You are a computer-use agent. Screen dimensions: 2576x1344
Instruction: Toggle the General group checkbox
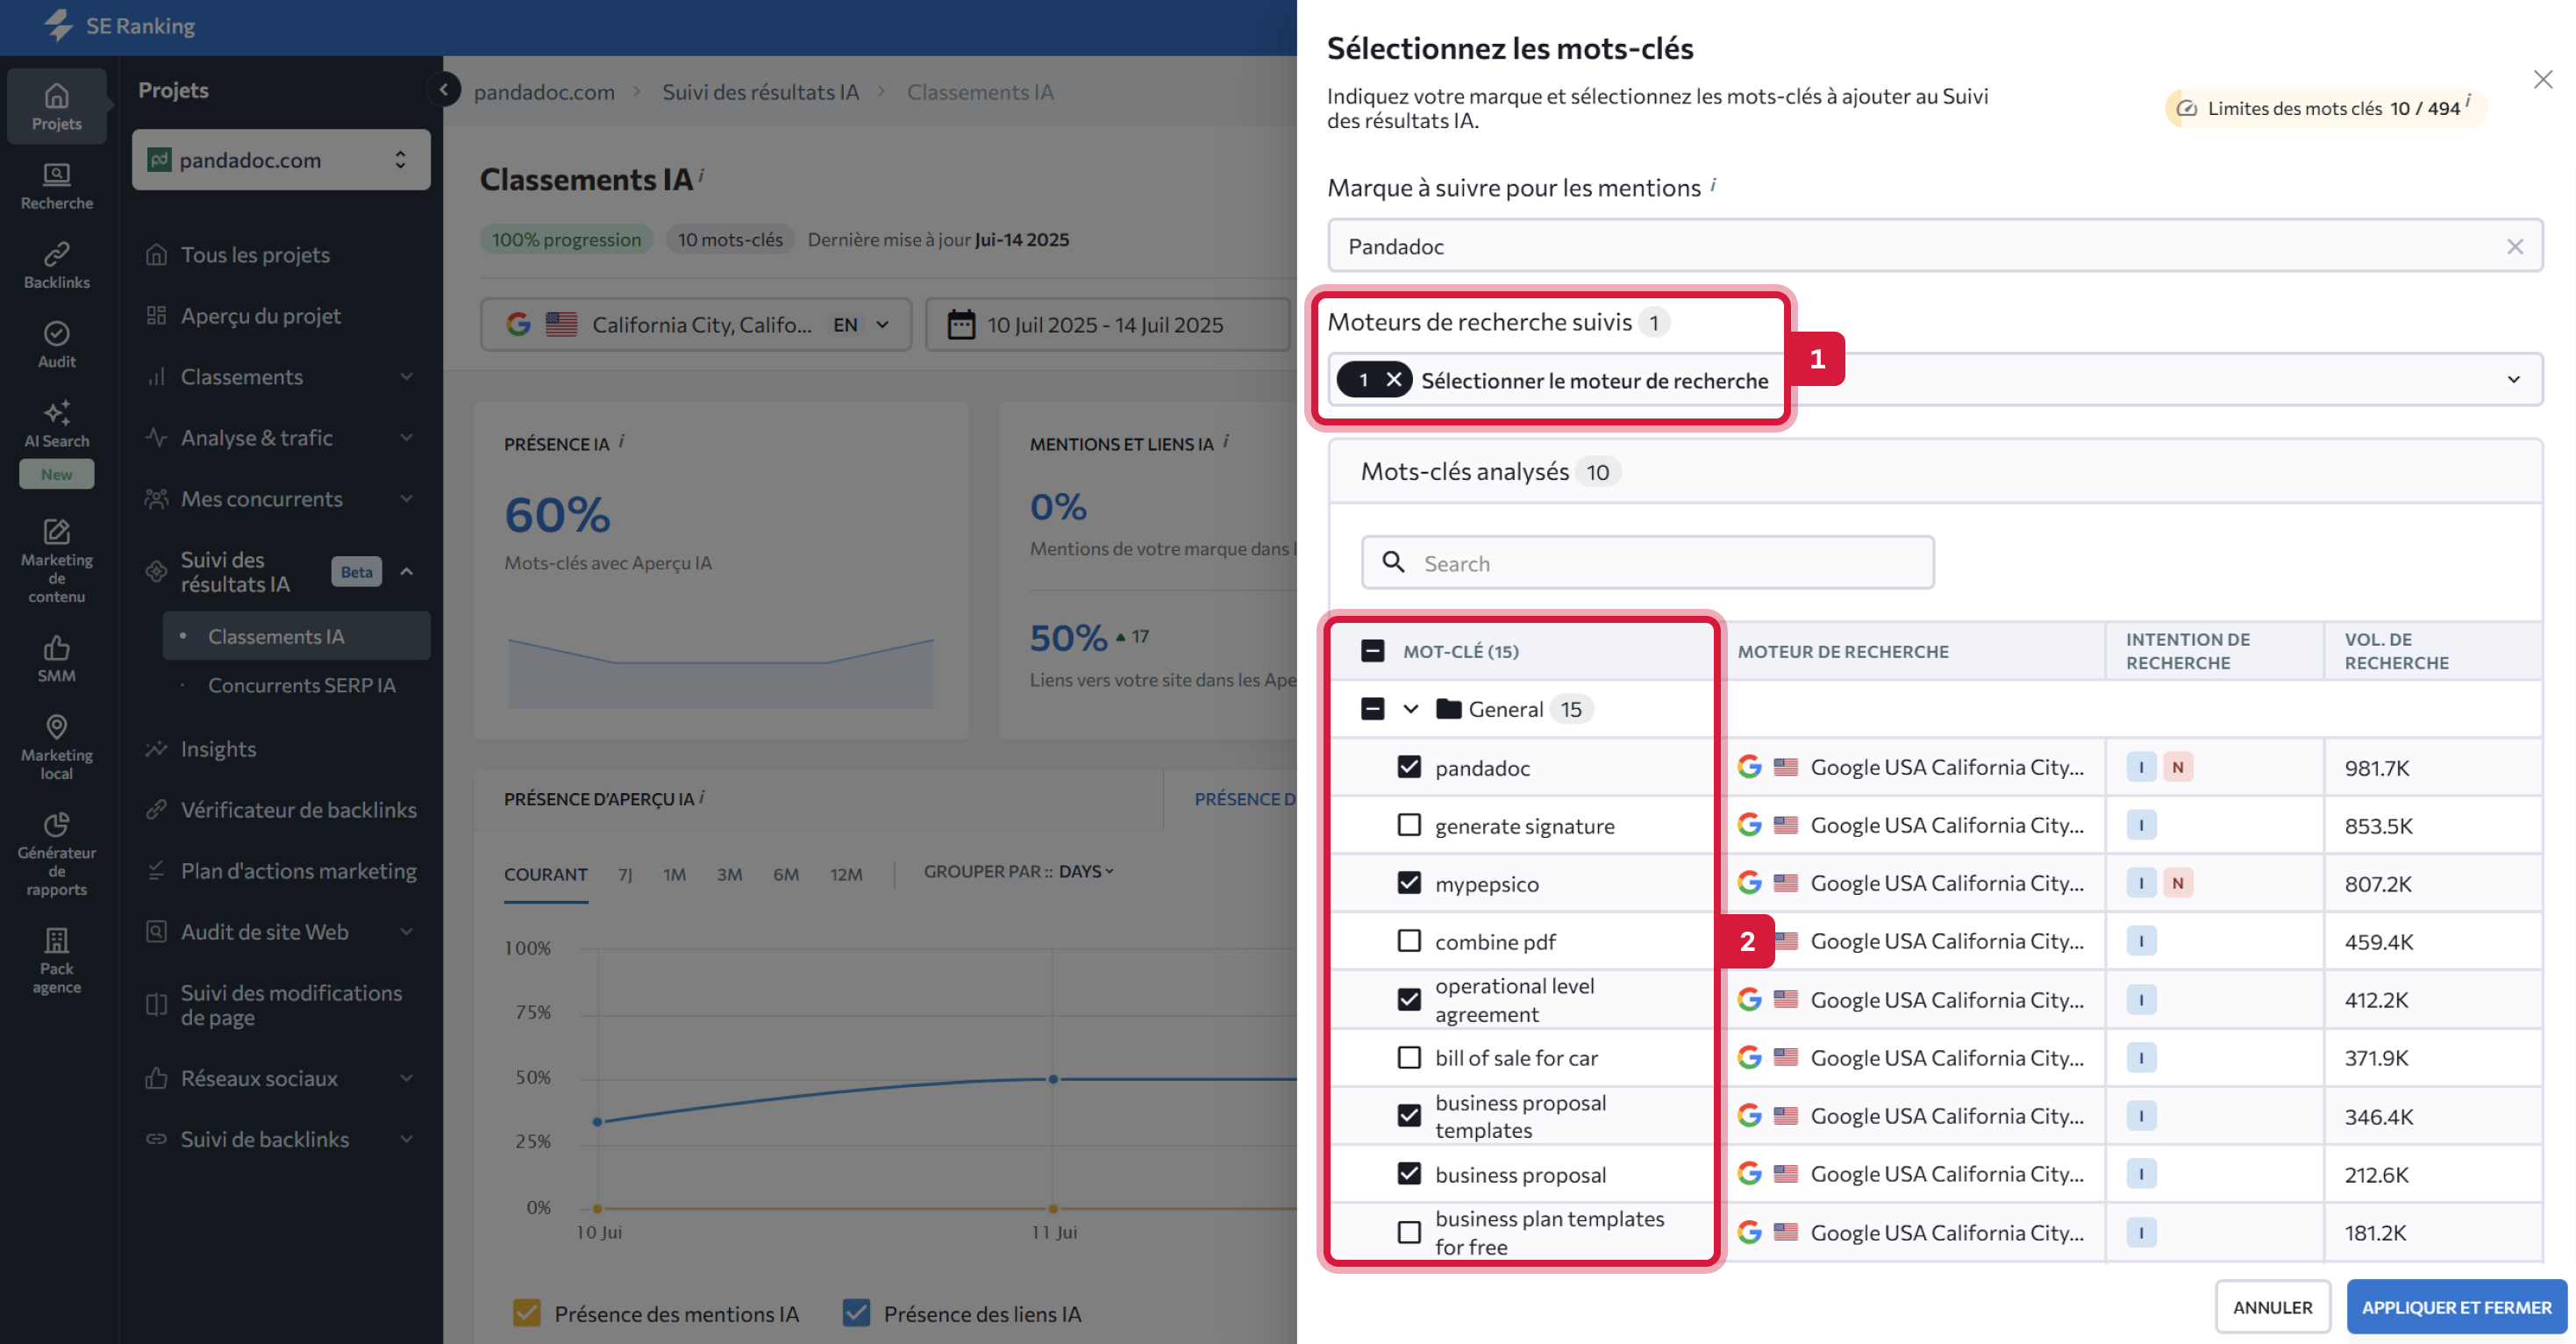tap(1372, 708)
